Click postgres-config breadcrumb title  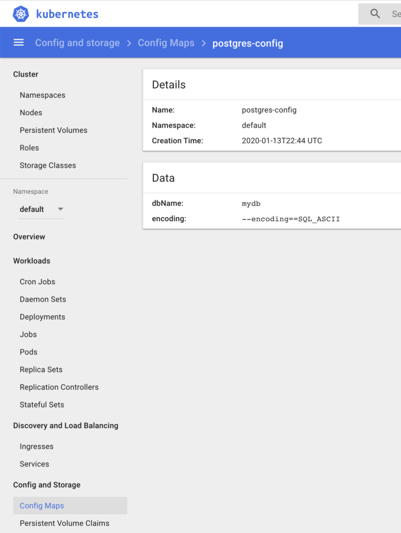(x=248, y=43)
